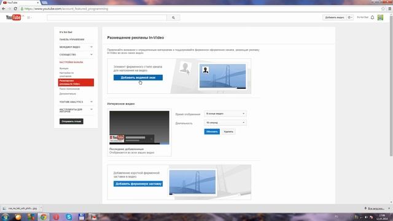Screen dimensions: 393x221
Task: Open the YouTube logo home link
Action: (x=14, y=17)
